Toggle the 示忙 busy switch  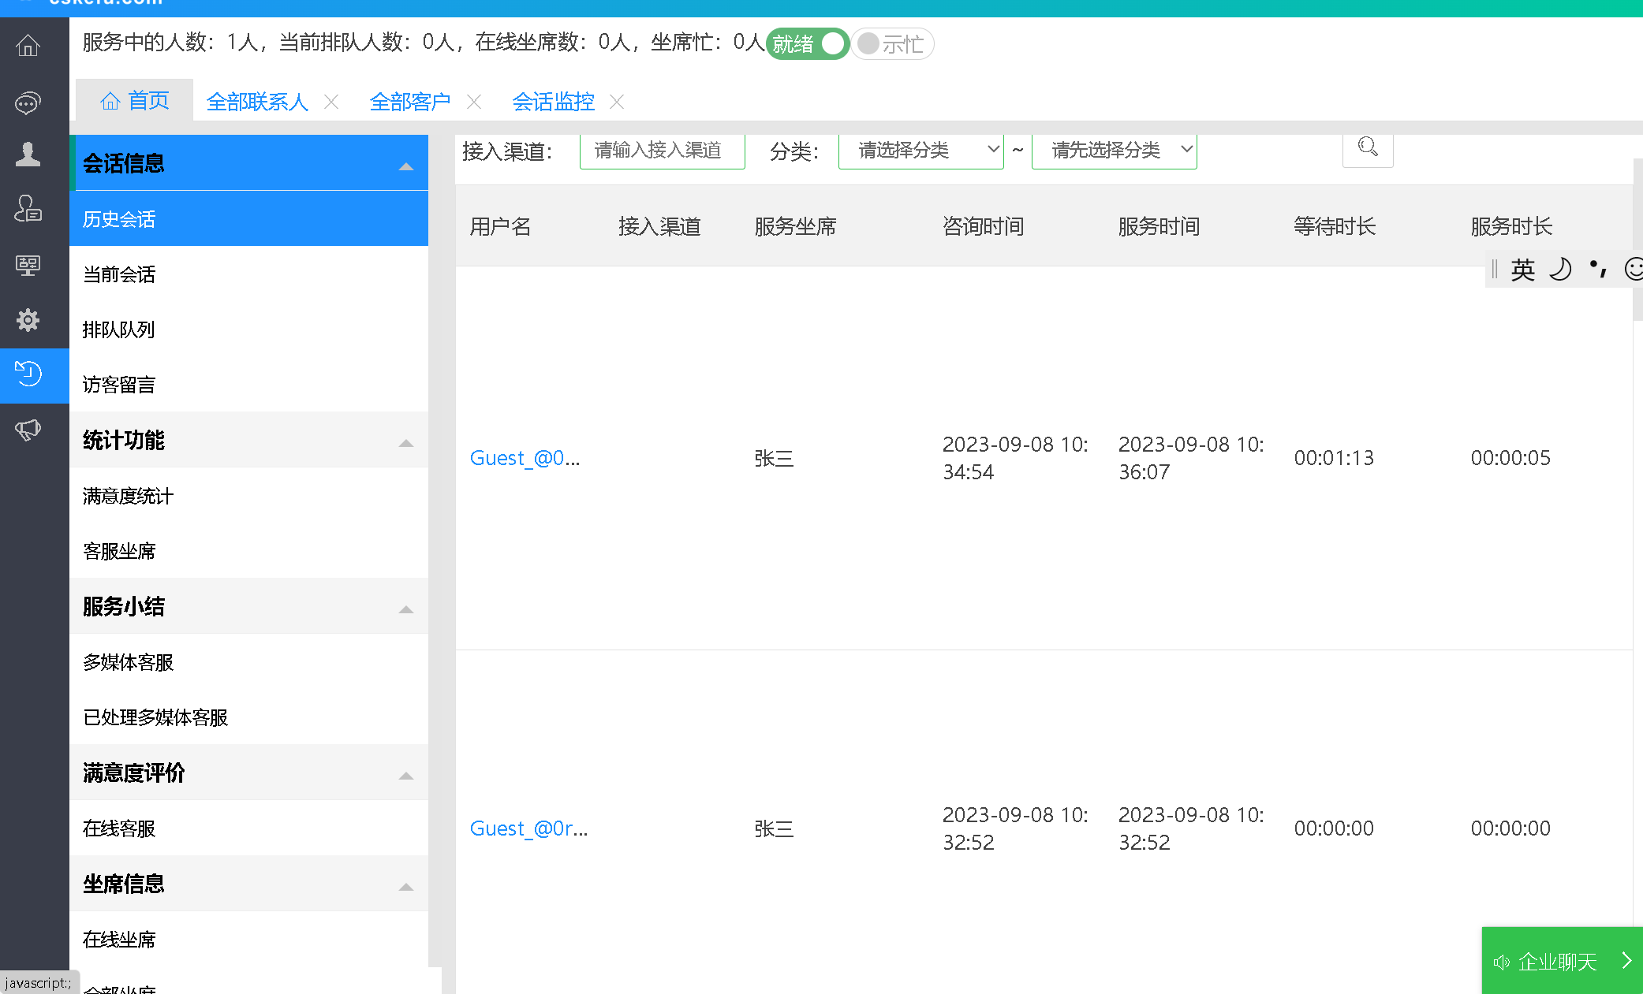(x=892, y=44)
